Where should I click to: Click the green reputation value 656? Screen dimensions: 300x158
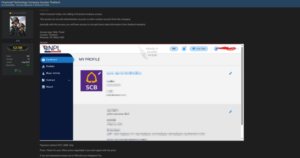click(28, 66)
